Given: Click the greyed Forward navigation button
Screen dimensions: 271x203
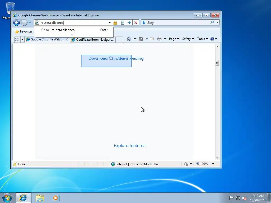Looking at the screenshot, I should (x=24, y=23).
